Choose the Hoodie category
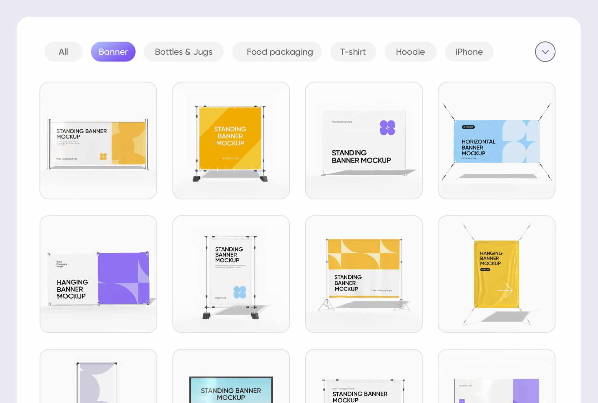 tap(410, 52)
